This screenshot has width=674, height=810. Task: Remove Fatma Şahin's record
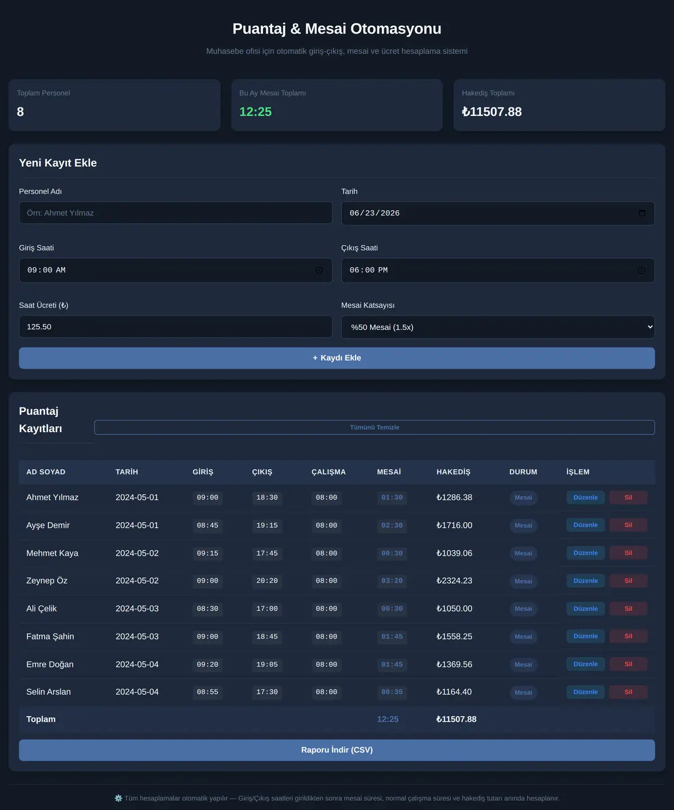coord(629,636)
